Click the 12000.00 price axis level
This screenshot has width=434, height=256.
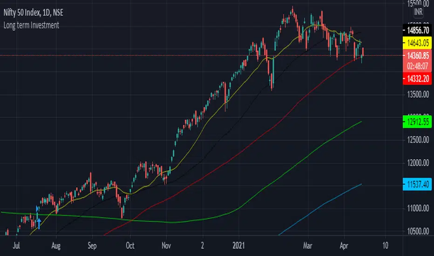[x=418, y=163]
